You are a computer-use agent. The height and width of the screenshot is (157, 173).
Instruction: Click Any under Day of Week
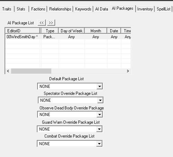point(71,37)
